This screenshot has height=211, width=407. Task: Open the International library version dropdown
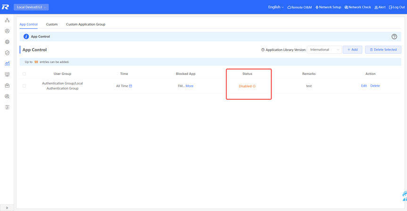pos(324,49)
